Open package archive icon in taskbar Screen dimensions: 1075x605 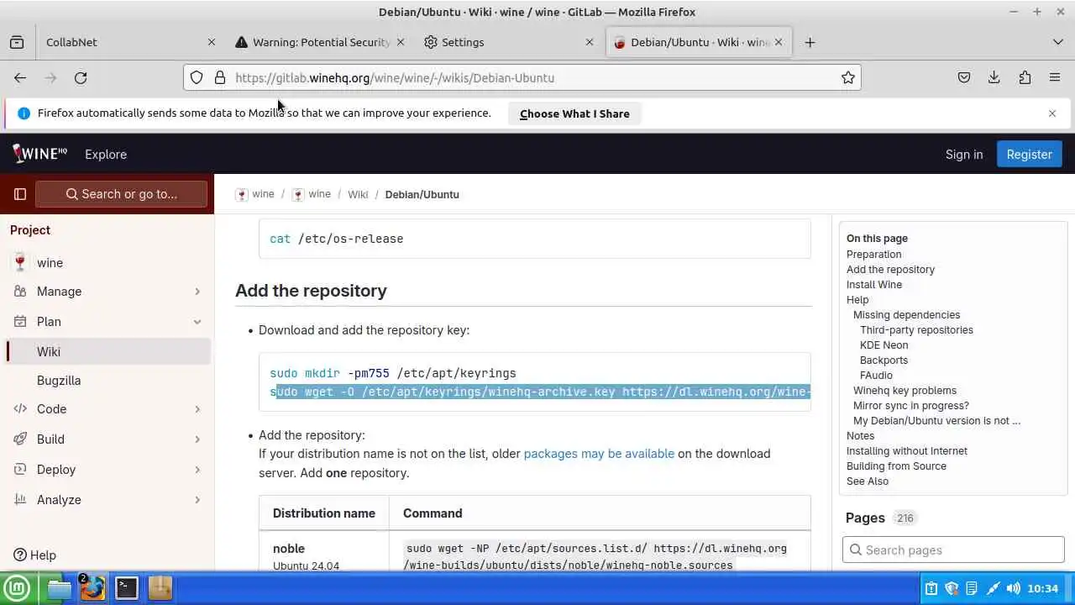[x=160, y=588]
